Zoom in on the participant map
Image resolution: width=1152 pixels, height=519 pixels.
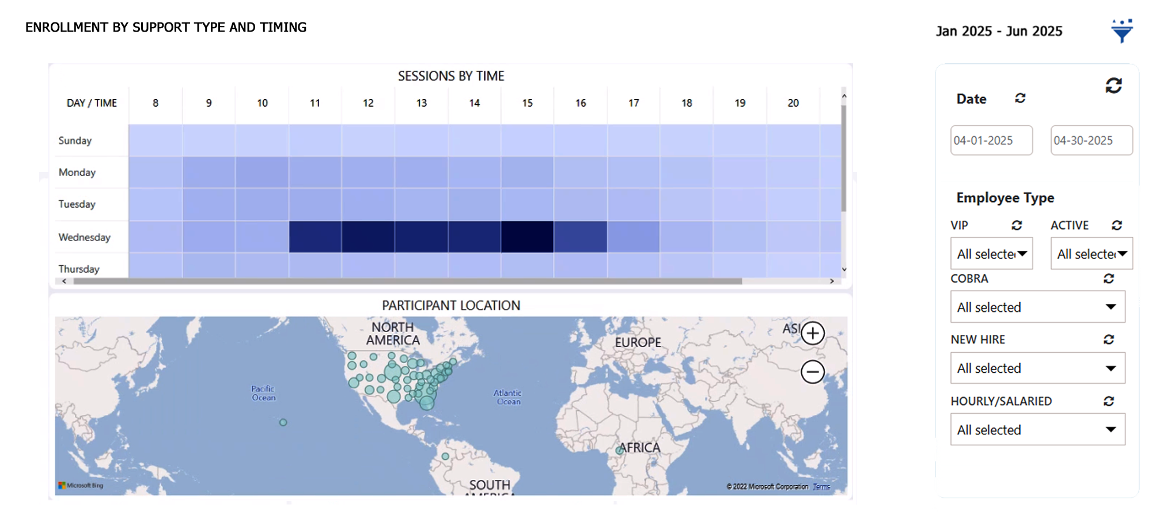click(x=813, y=333)
